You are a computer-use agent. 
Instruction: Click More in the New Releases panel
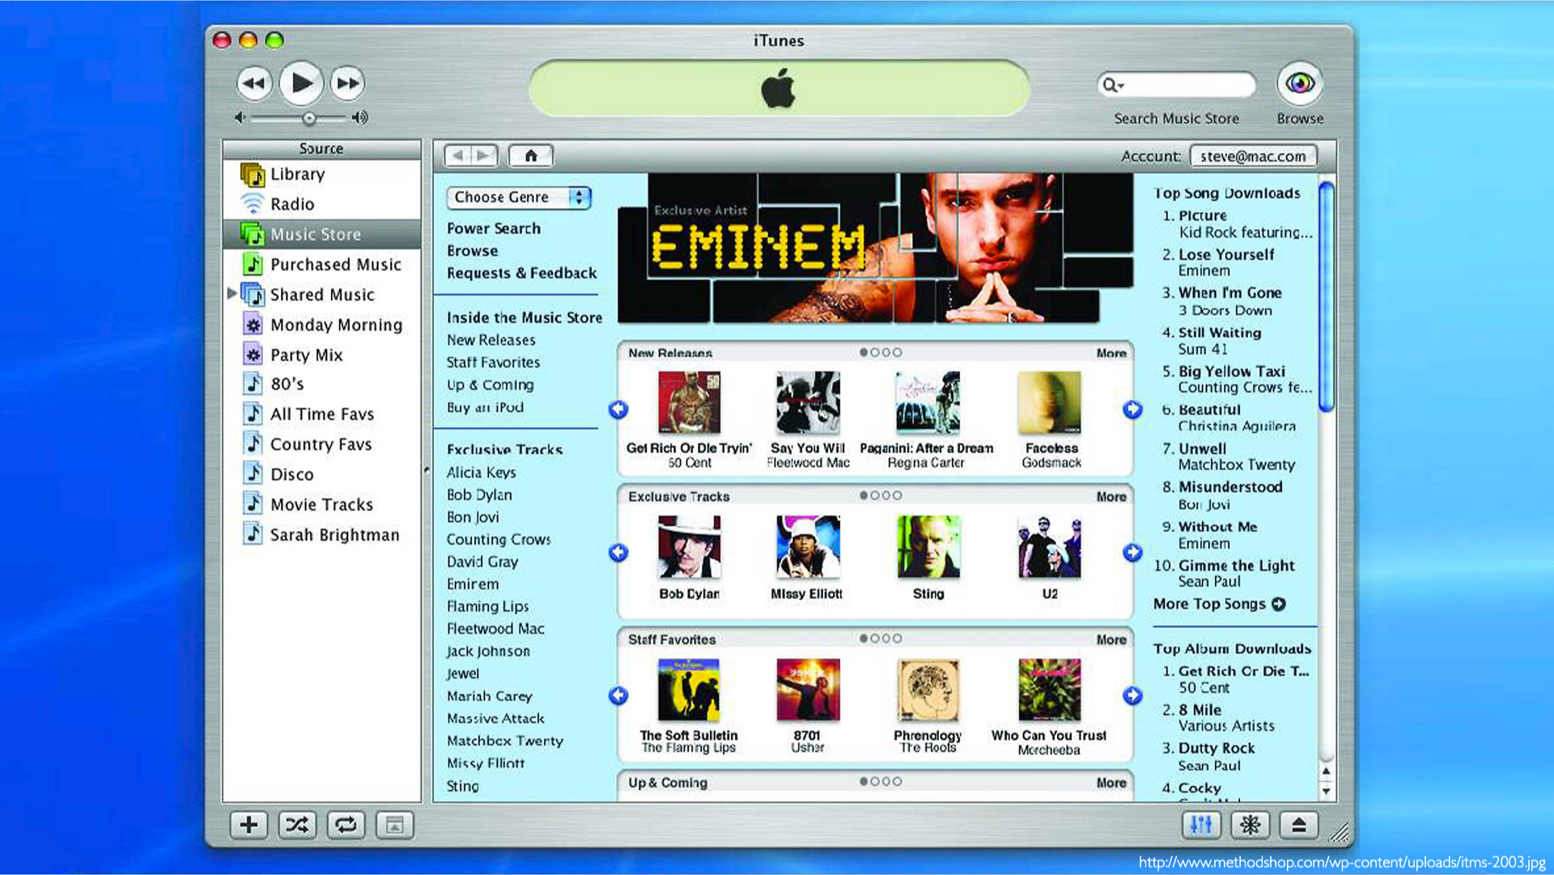coord(1111,353)
